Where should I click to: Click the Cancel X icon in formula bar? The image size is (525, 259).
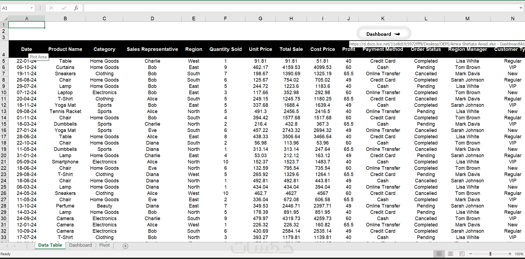click(x=51, y=8)
